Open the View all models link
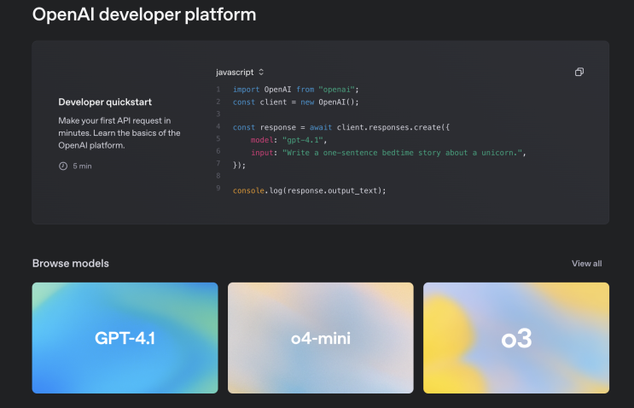The image size is (634, 408). click(x=586, y=264)
